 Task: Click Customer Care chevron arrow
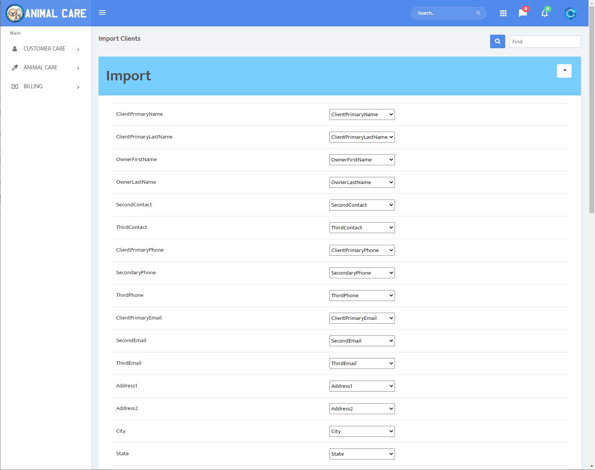[78, 49]
